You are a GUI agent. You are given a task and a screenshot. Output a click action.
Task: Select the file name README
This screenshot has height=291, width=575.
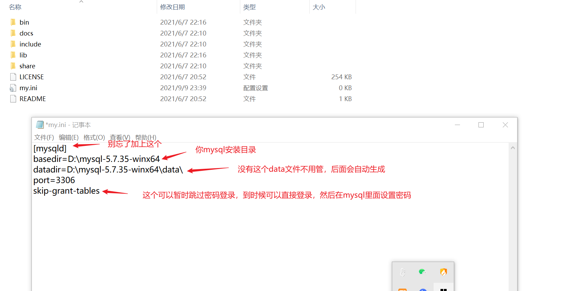click(x=33, y=99)
